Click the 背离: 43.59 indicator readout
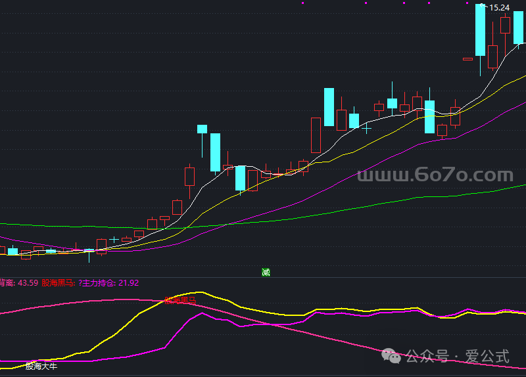This screenshot has height=377, width=526. click(18, 283)
